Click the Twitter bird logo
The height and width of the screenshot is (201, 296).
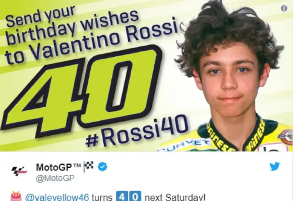pyautogui.click(x=275, y=167)
